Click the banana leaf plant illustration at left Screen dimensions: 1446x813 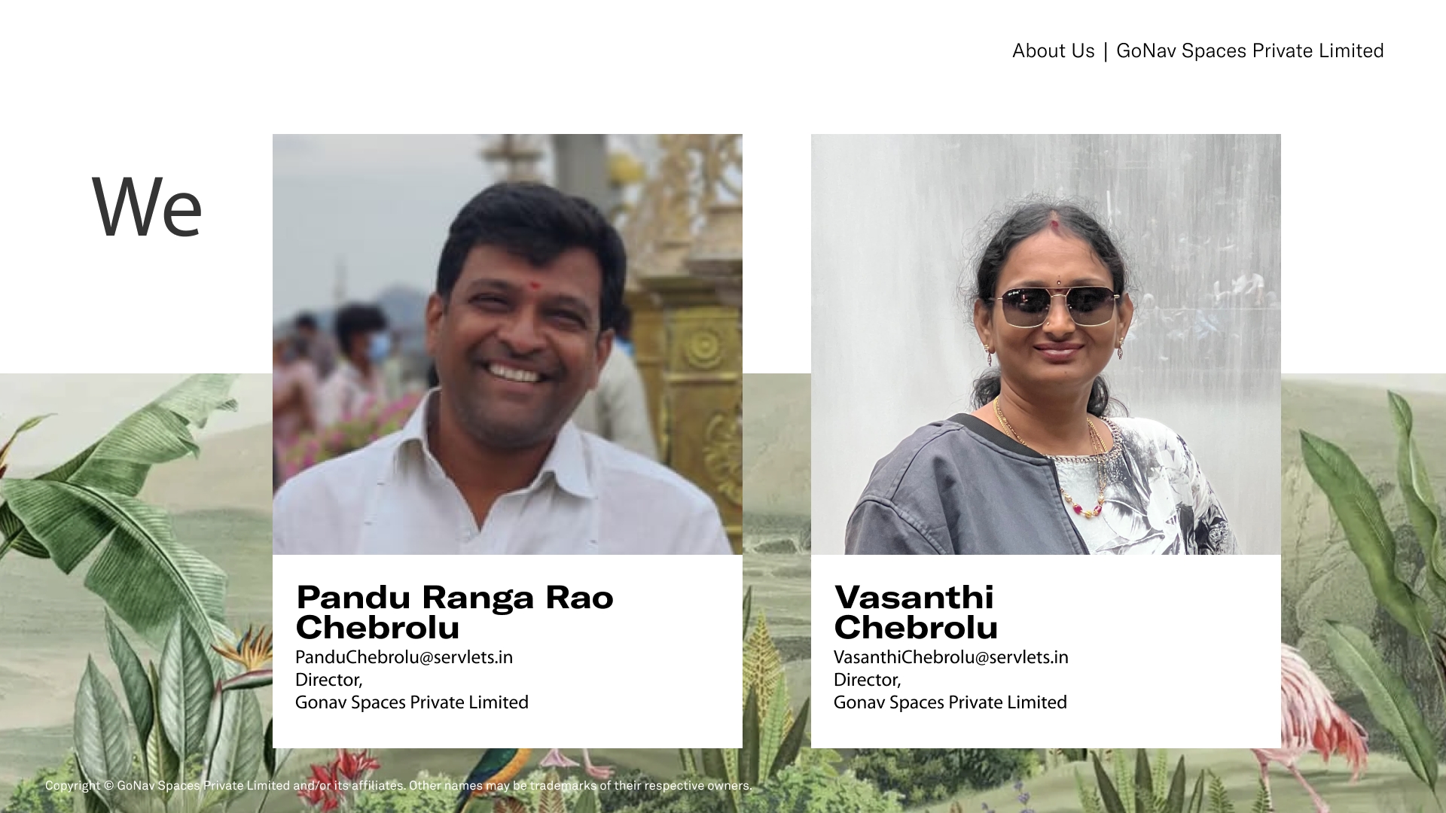(113, 489)
